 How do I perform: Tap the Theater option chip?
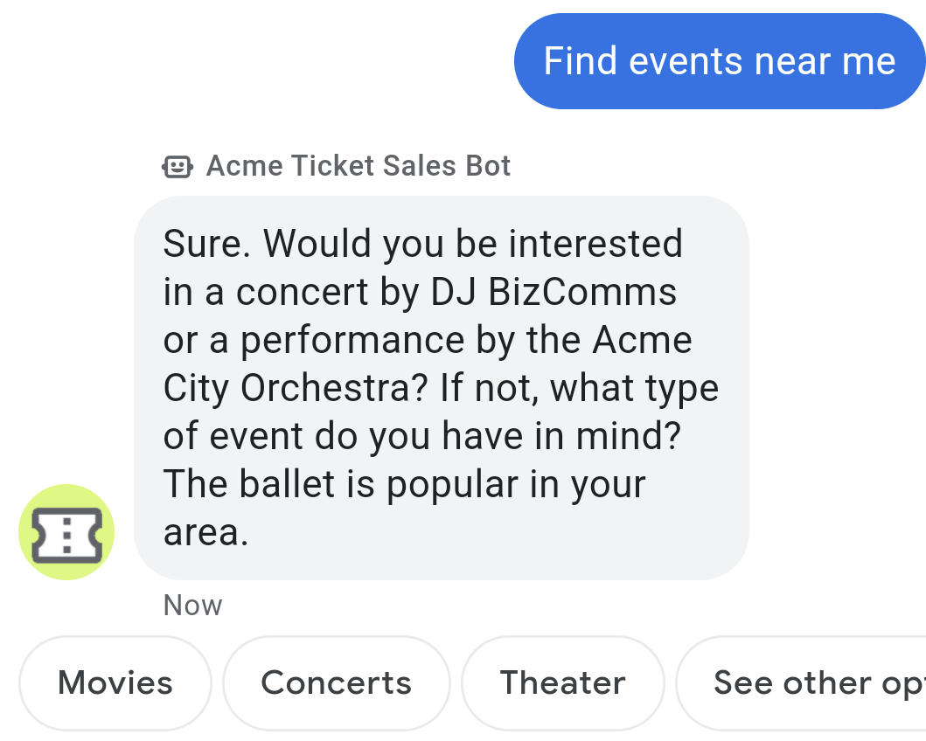(562, 683)
